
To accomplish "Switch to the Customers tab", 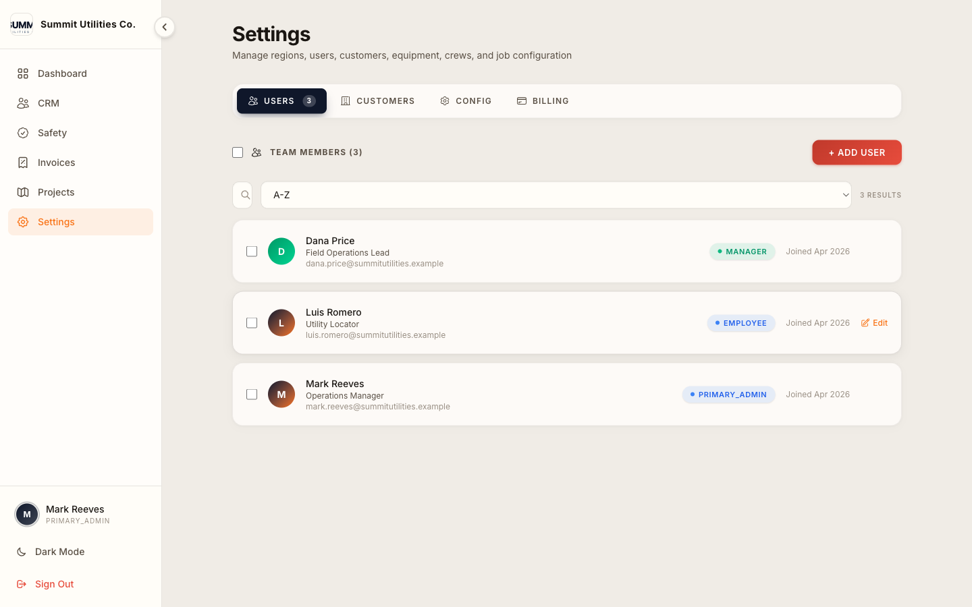I will tap(378, 100).
